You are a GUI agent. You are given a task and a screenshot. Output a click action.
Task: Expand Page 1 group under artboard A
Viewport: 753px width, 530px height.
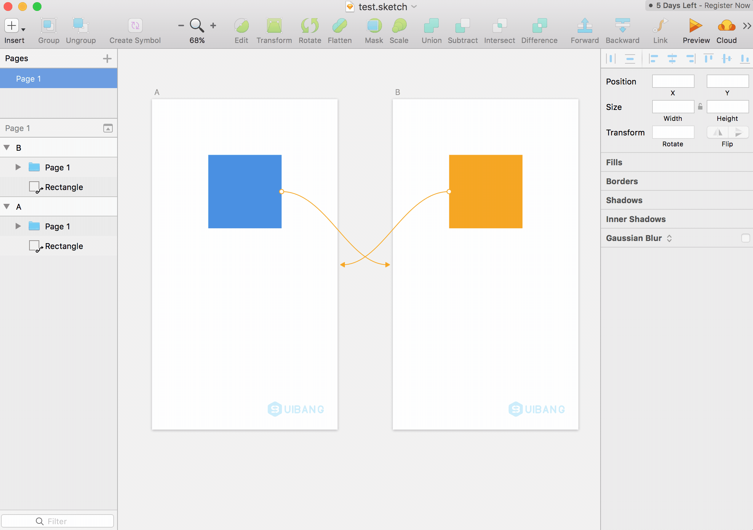18,226
